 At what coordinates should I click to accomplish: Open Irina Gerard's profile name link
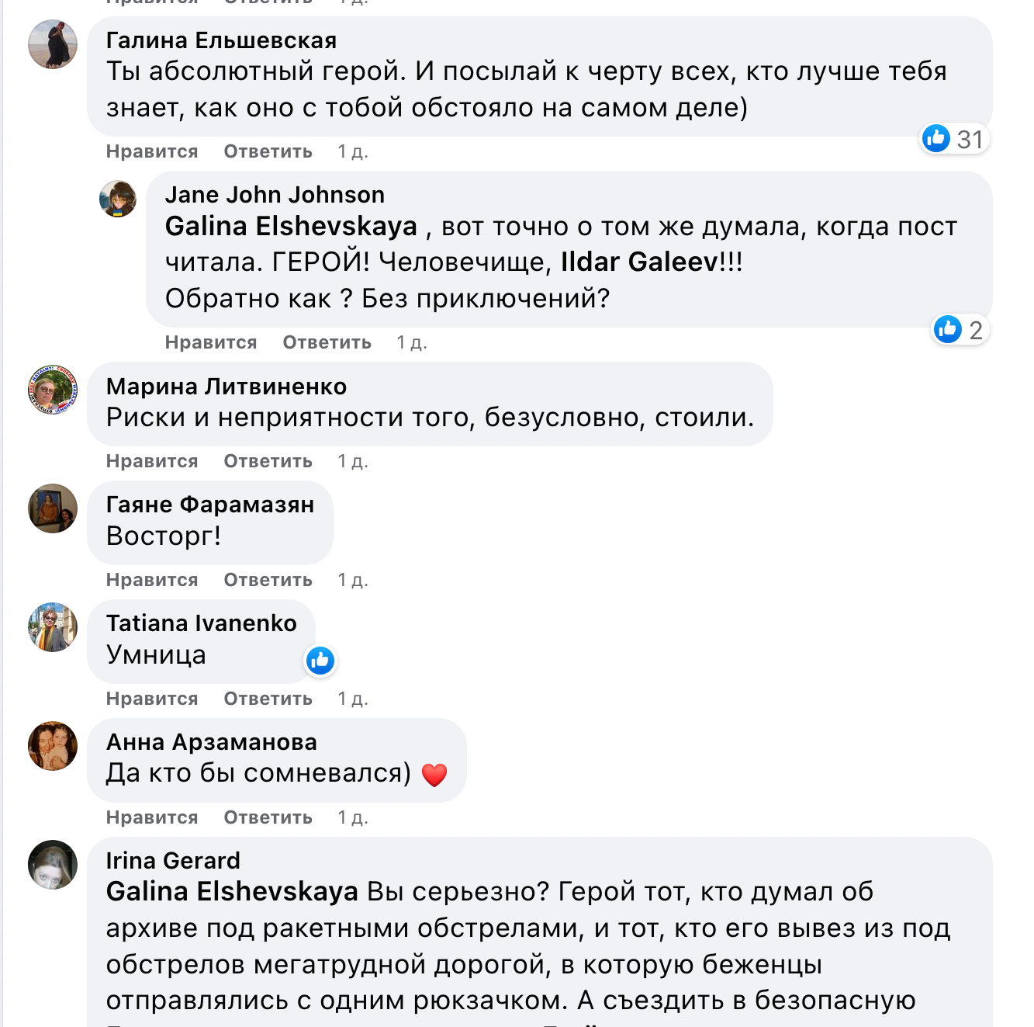click(173, 861)
